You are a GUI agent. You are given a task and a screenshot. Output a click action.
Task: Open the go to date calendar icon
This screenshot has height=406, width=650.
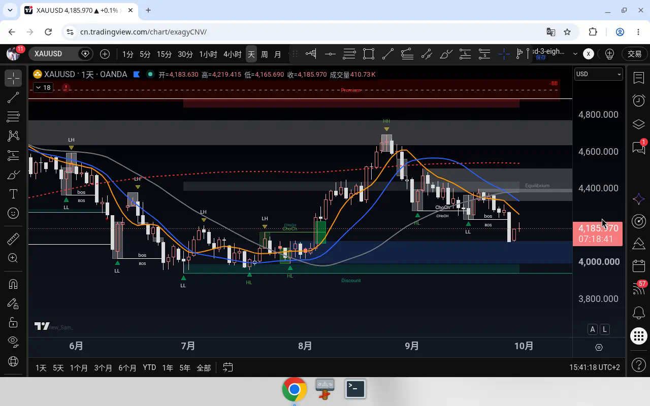(228, 367)
